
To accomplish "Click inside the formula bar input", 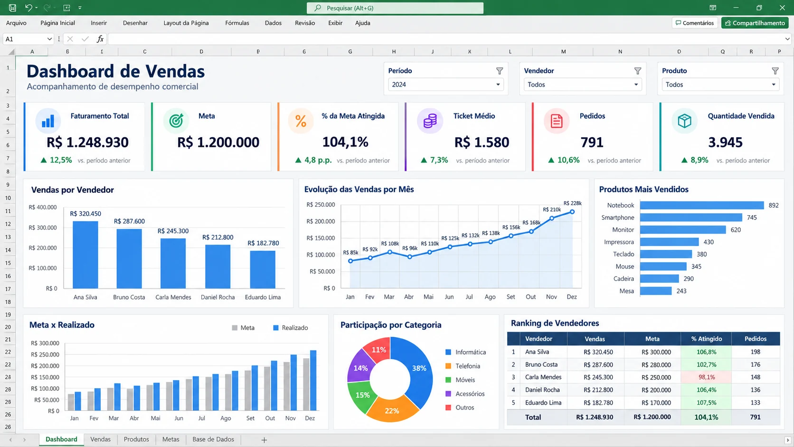I will coord(445,39).
